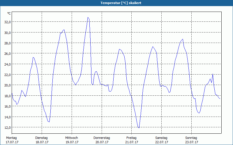This screenshot has height=145, width=233.
Task: Select the 26,0 y-axis tick label
Action: 7,54
